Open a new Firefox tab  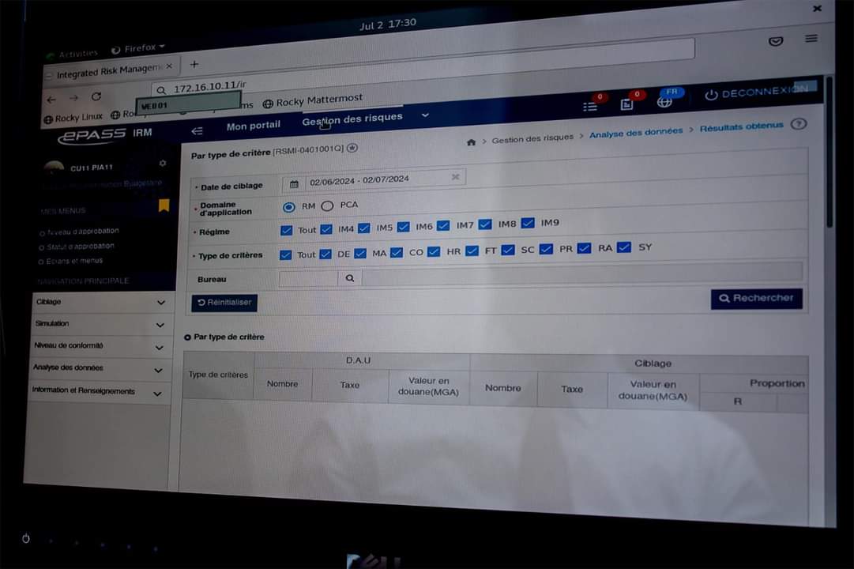click(x=194, y=64)
